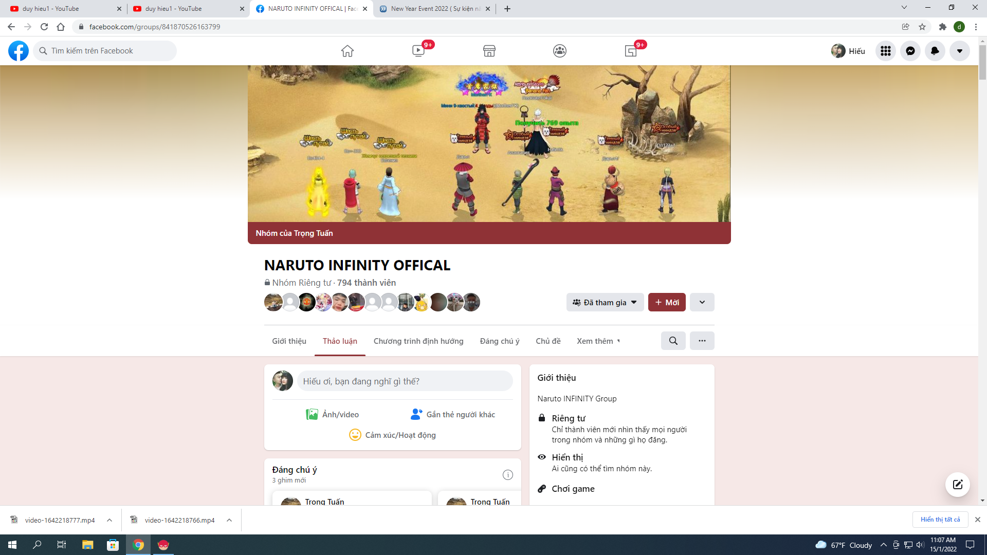
Task: Switch to New Year Event 2022 tab
Action: coord(435,9)
